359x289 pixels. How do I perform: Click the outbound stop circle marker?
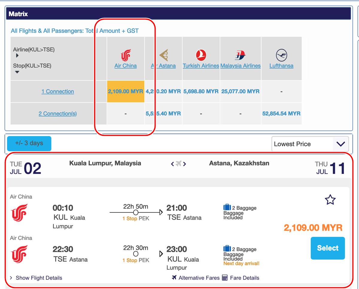136,213
